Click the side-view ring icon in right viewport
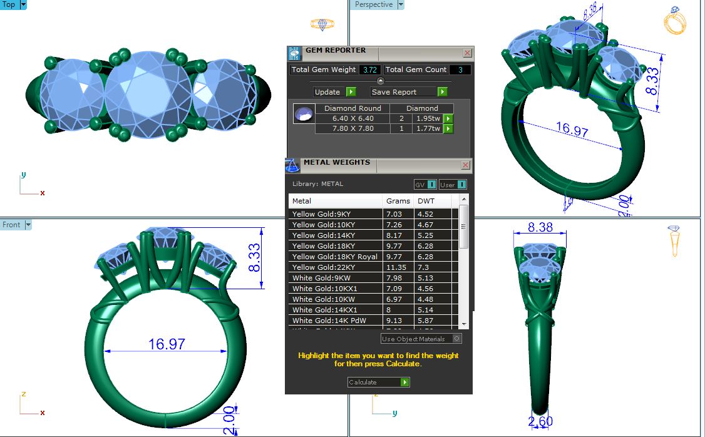 675,240
